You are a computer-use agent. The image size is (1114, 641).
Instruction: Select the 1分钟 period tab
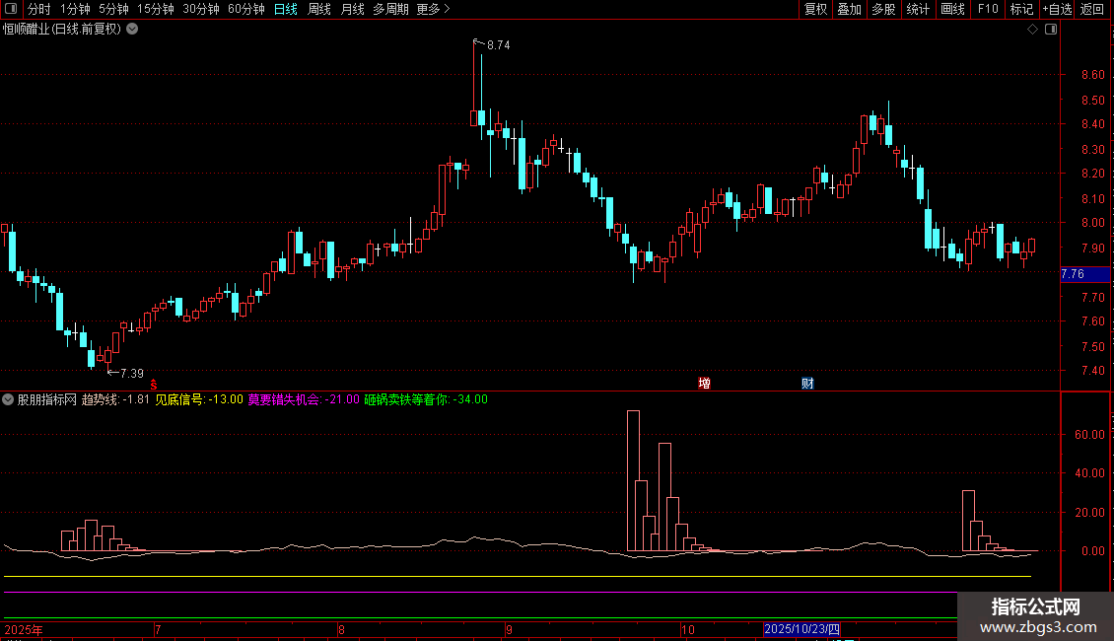(x=75, y=9)
